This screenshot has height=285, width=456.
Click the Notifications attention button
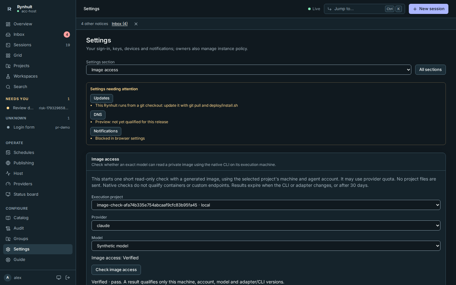coord(106,131)
